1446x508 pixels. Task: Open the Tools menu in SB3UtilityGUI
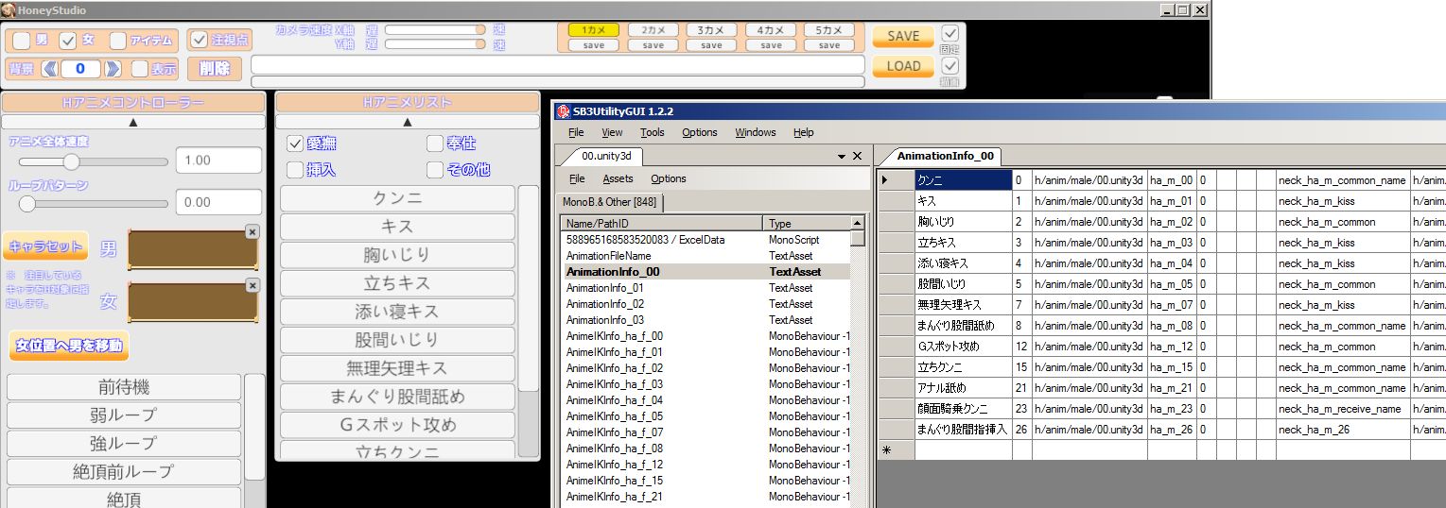pyautogui.click(x=652, y=132)
